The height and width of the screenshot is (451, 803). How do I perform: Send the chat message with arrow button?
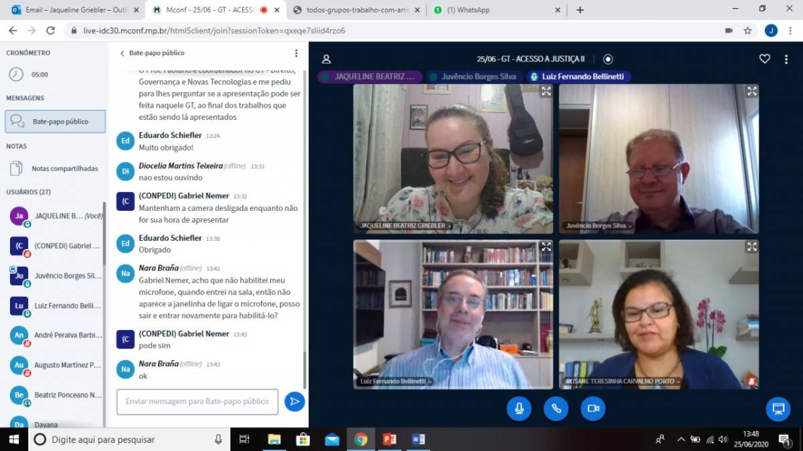(294, 401)
